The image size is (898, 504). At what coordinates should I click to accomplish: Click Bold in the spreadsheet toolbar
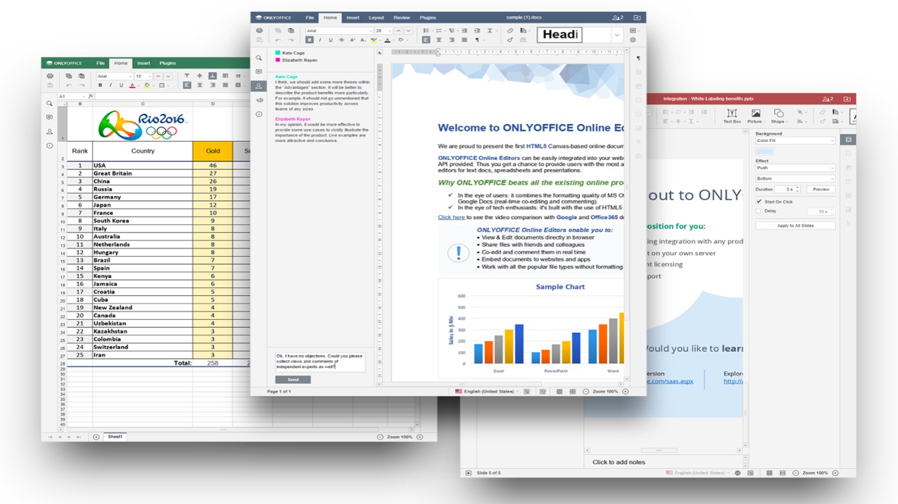coord(100,85)
